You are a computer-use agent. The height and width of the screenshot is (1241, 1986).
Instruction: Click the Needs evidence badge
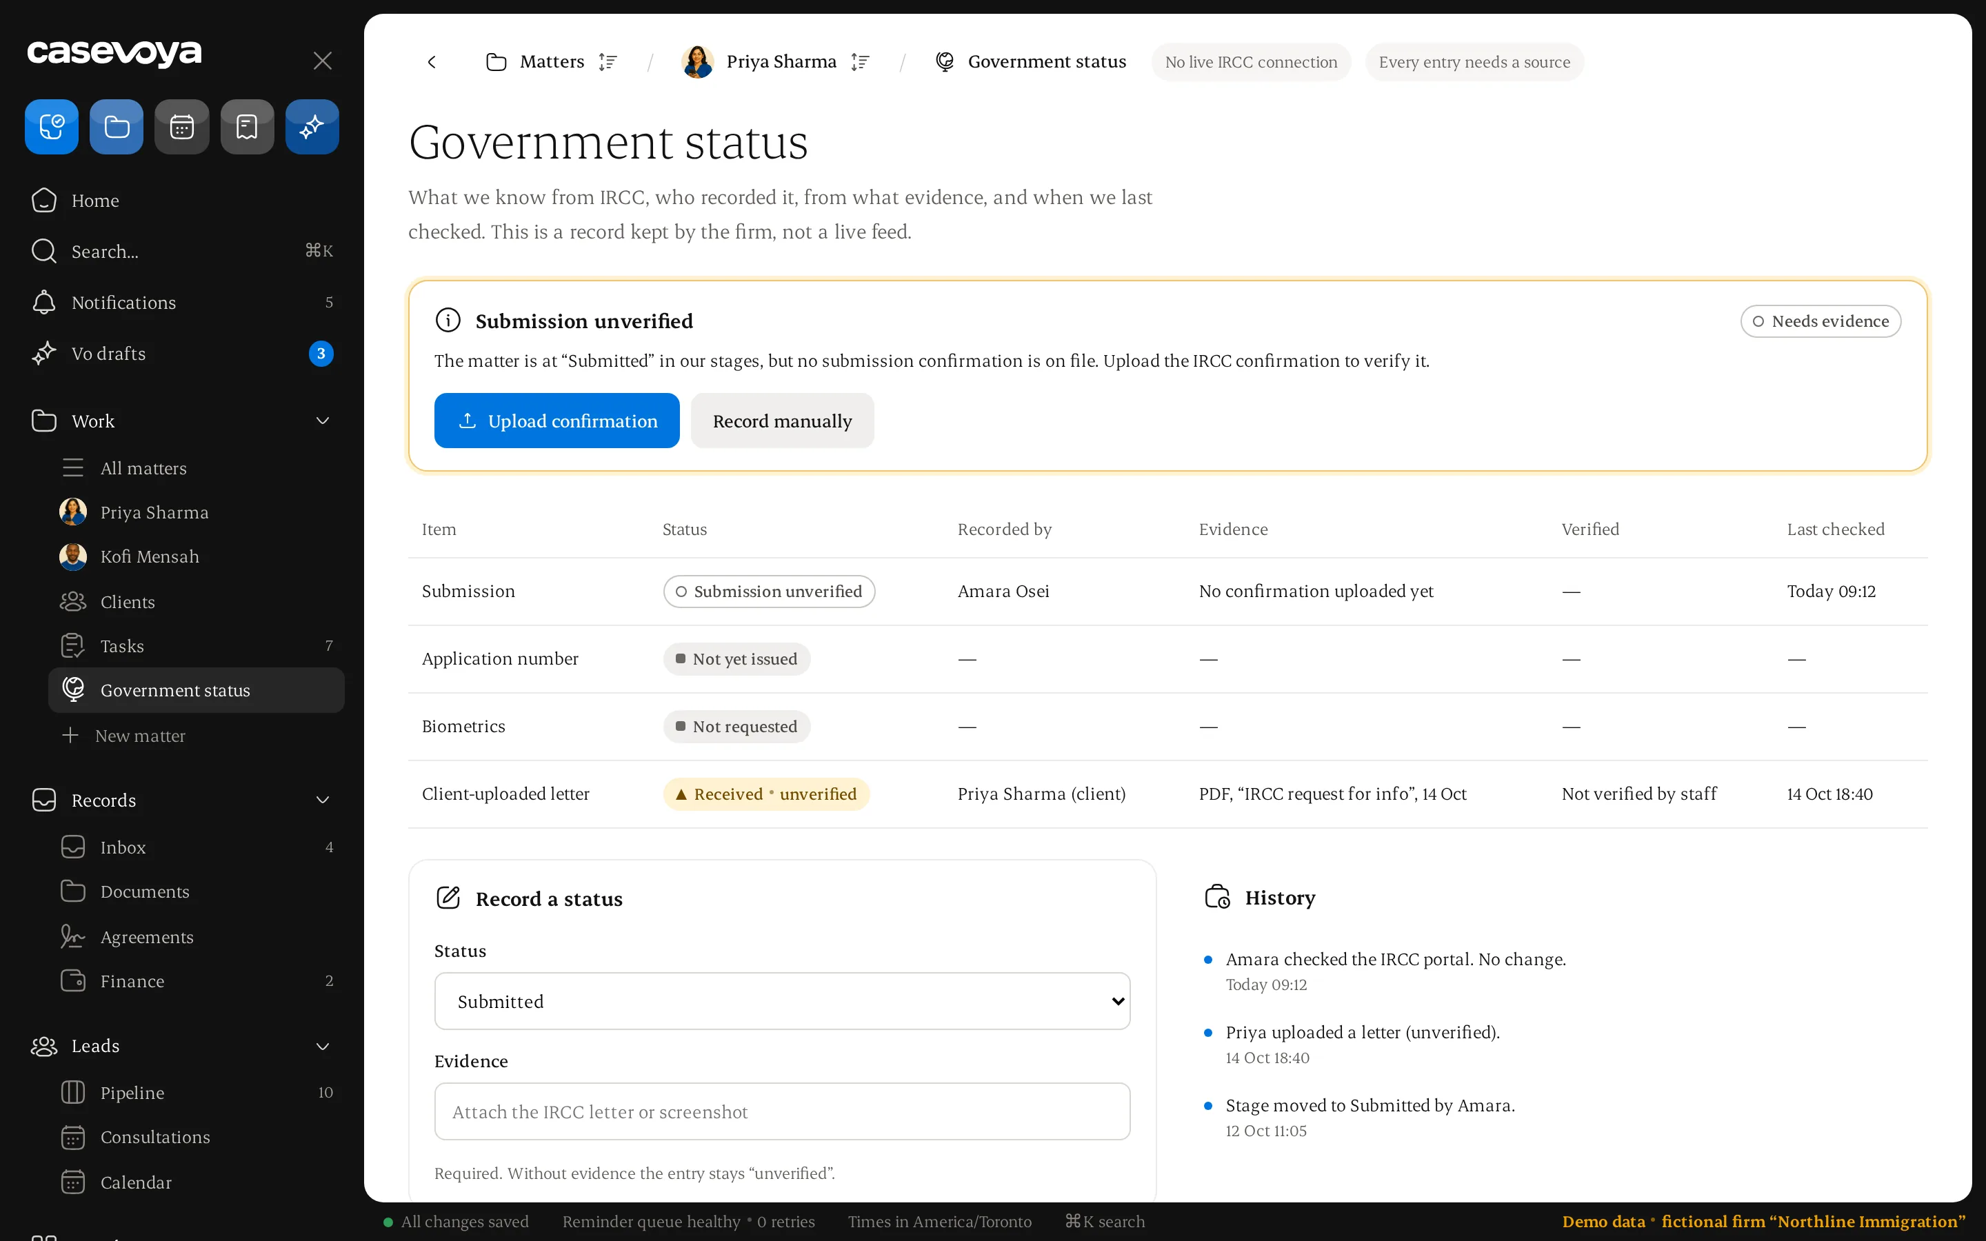(x=1820, y=321)
